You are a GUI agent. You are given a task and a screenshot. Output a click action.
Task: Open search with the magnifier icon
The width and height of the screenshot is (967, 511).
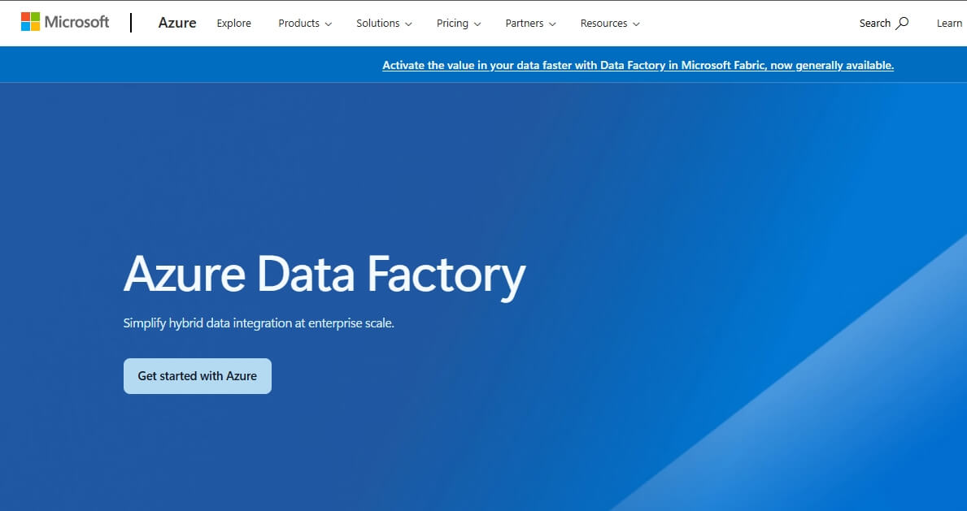(x=903, y=23)
